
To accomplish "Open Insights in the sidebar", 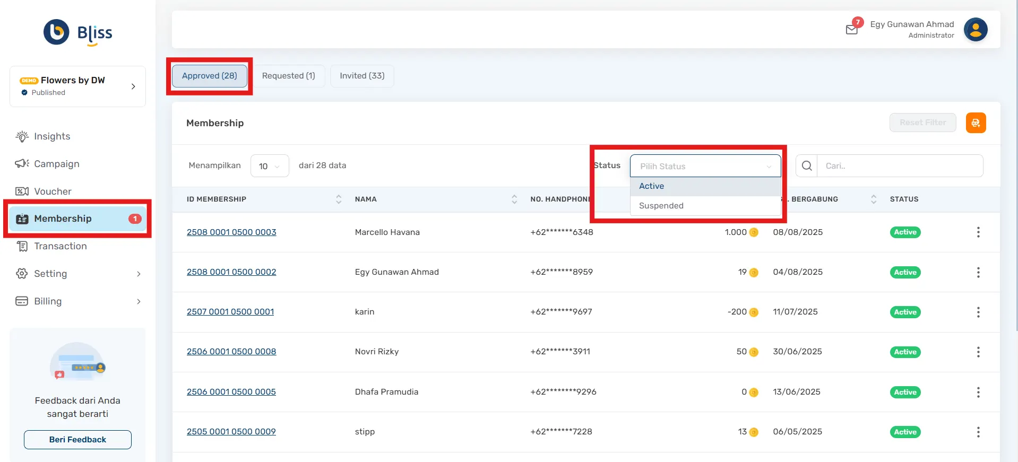I will tap(52, 136).
